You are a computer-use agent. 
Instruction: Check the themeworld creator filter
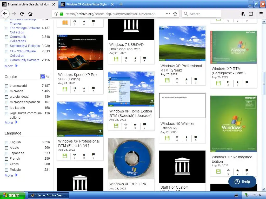tap(6, 86)
